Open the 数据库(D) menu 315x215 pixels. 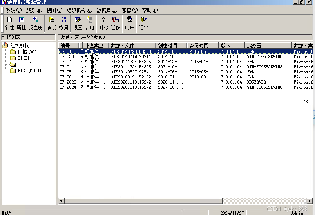click(x=107, y=10)
